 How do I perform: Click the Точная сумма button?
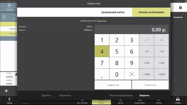(150, 85)
